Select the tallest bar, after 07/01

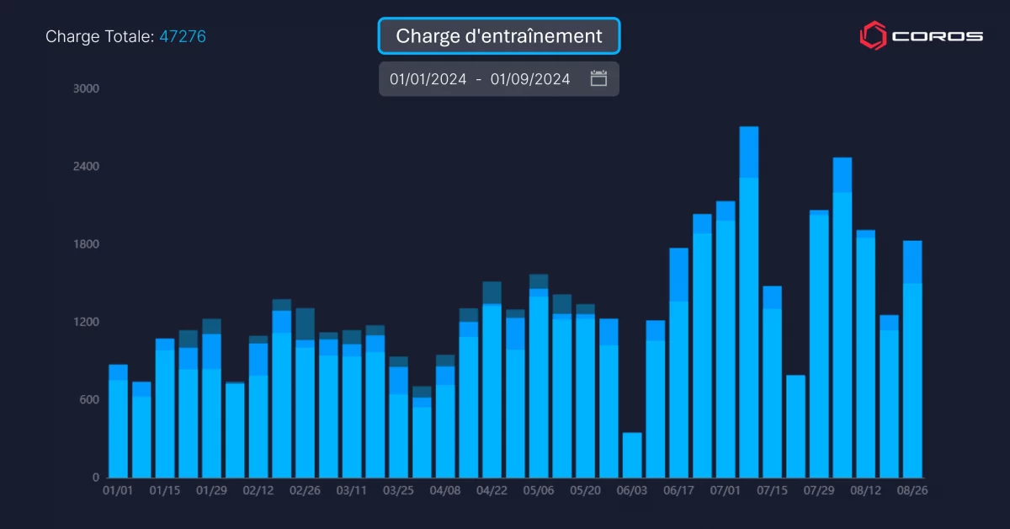click(x=749, y=302)
